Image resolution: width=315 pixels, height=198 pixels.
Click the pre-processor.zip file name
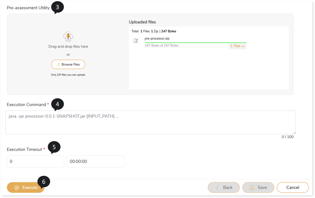(x=157, y=39)
